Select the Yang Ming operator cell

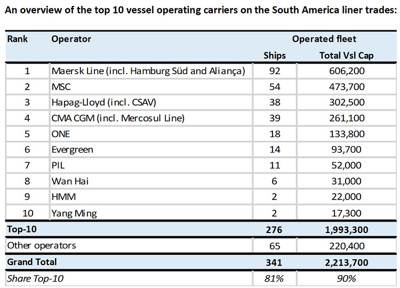pyautogui.click(x=151, y=213)
